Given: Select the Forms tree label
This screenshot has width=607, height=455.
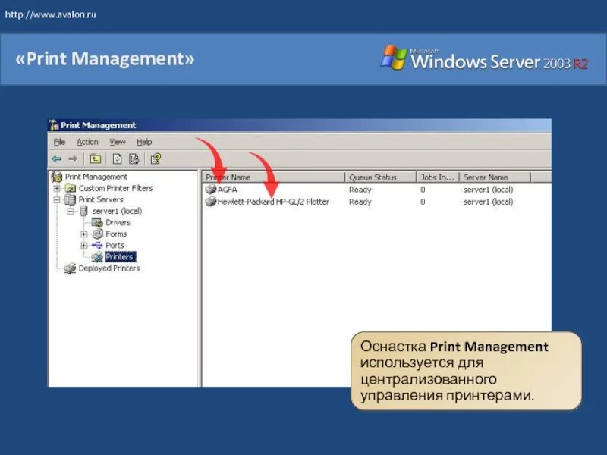Looking at the screenshot, I should point(116,234).
